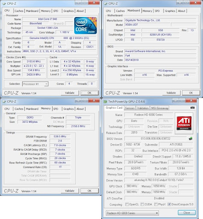Click the memory Size value 3072 MBytes
The height and width of the screenshot is (219, 203).
point(30,122)
